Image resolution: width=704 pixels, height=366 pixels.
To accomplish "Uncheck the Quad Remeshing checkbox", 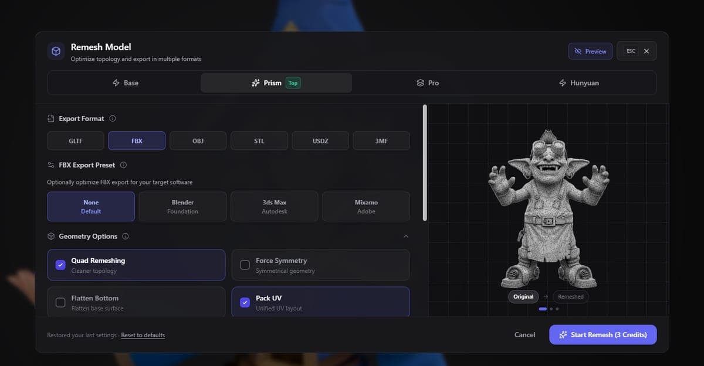I will pos(60,265).
